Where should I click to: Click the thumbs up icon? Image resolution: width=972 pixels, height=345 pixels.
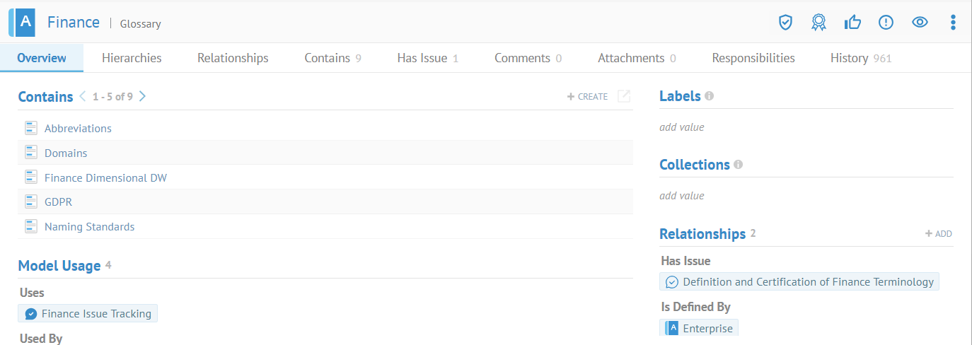pyautogui.click(x=852, y=23)
